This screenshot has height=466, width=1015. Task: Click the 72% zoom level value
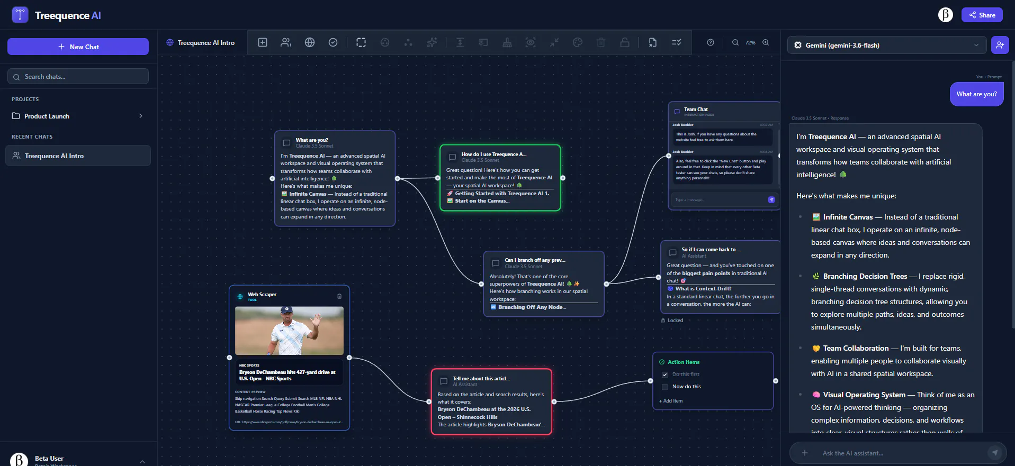[750, 42]
